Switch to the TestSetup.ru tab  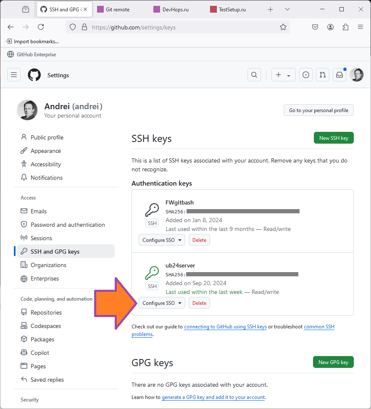[x=233, y=10]
